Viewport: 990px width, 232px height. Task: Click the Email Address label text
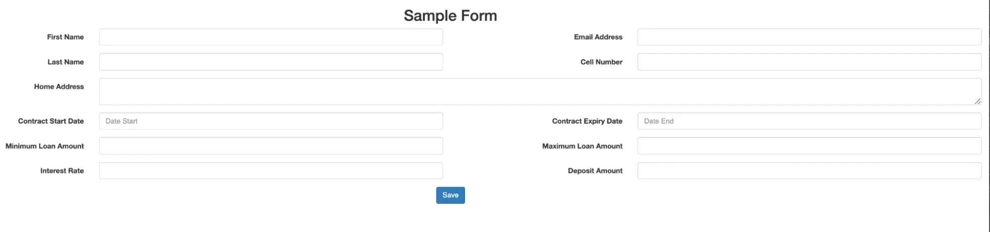pyautogui.click(x=598, y=37)
